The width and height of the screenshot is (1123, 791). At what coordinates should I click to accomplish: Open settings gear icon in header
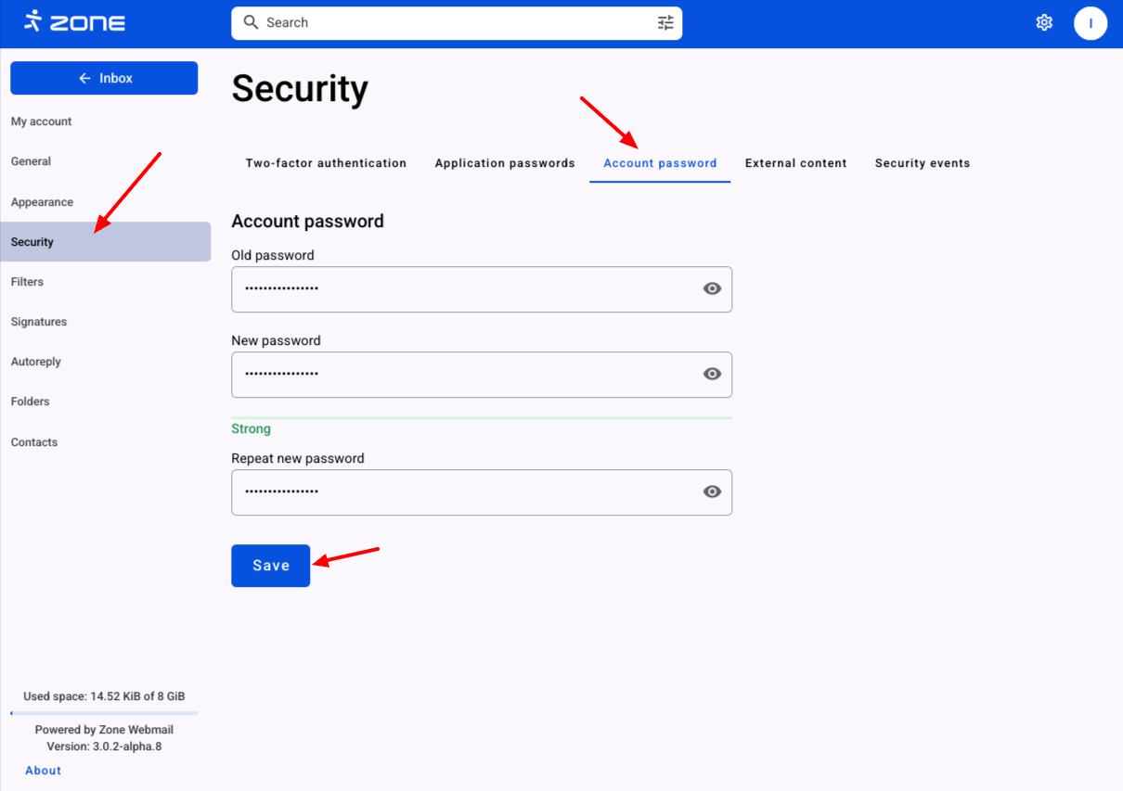click(1044, 22)
